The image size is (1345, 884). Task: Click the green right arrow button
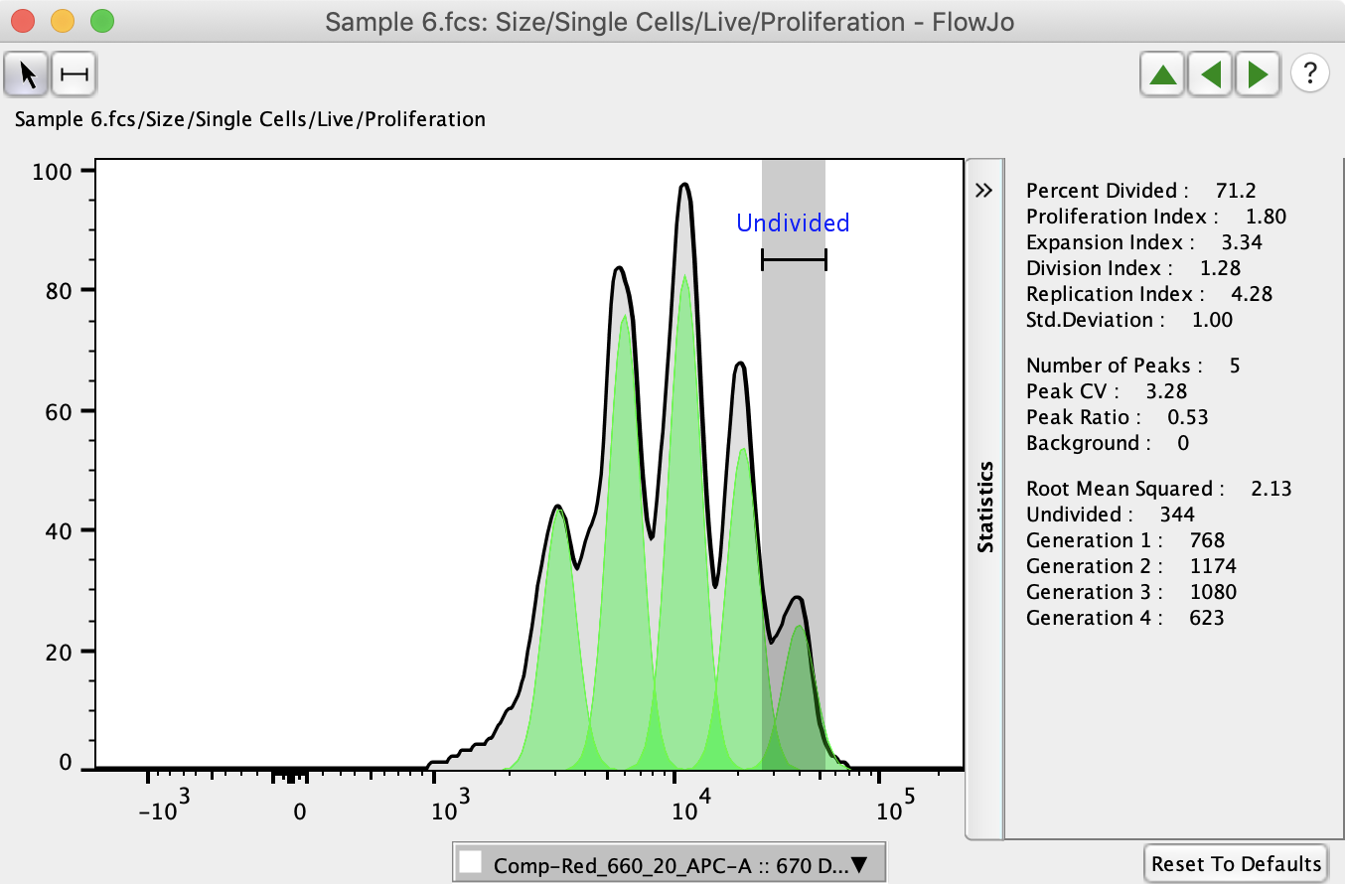pos(1258,74)
